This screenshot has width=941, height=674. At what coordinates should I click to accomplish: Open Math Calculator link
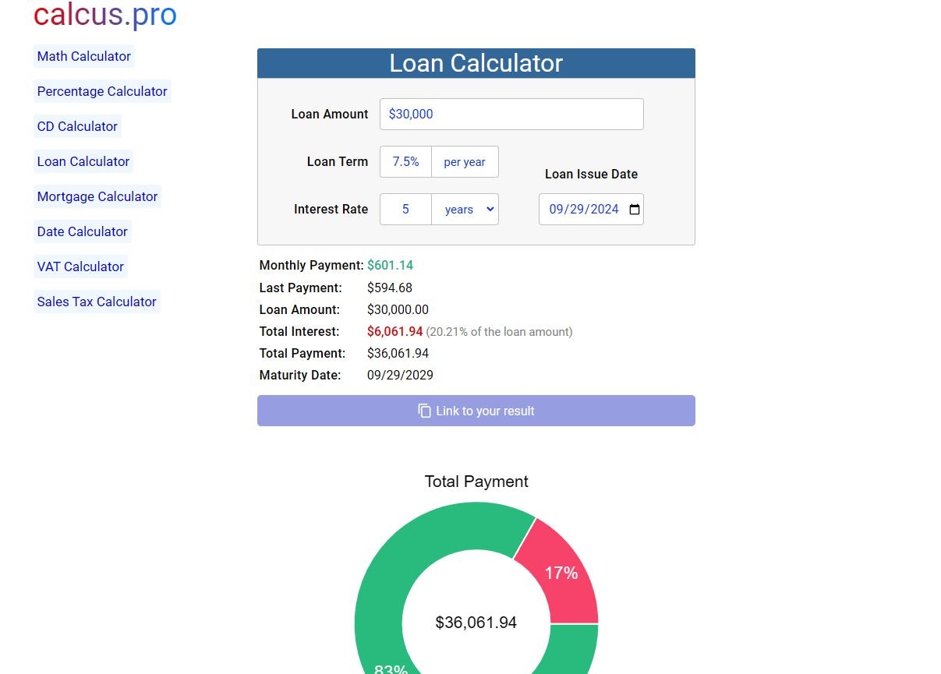coord(84,56)
